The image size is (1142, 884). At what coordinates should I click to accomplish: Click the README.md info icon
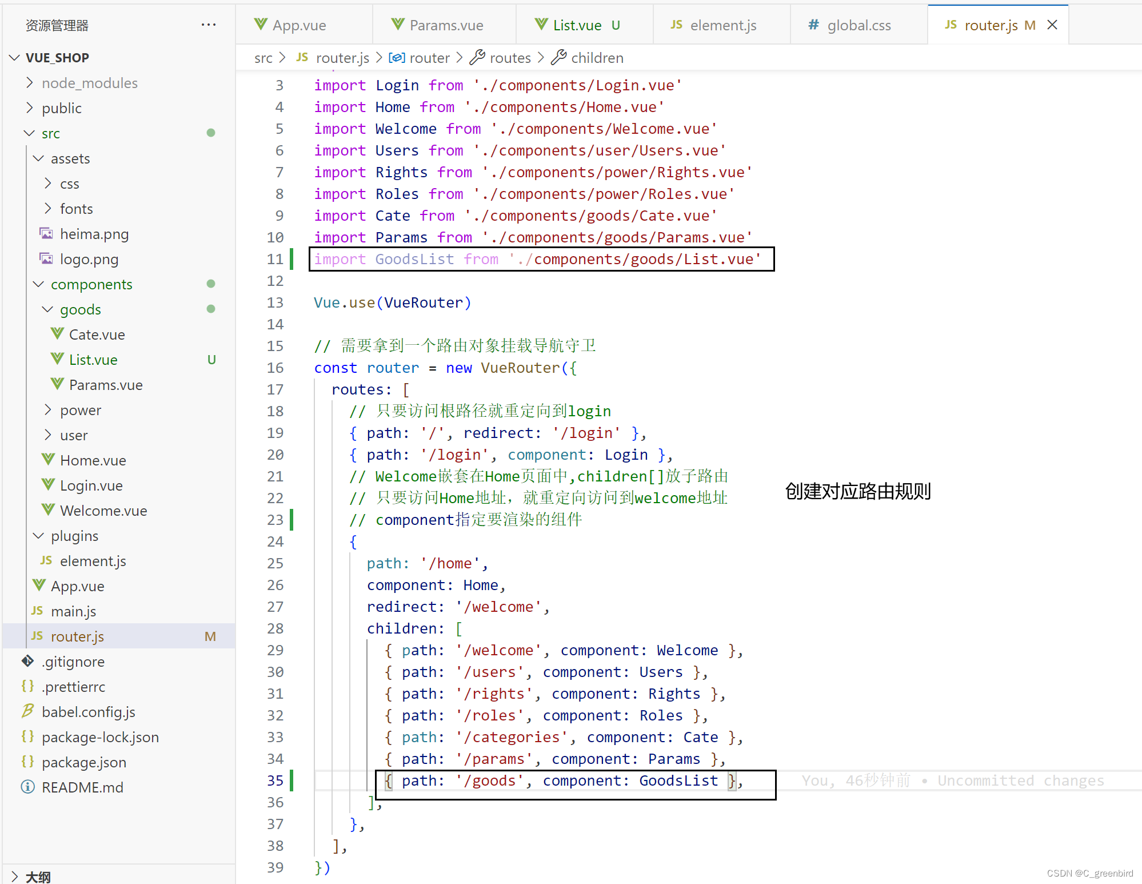[27, 787]
